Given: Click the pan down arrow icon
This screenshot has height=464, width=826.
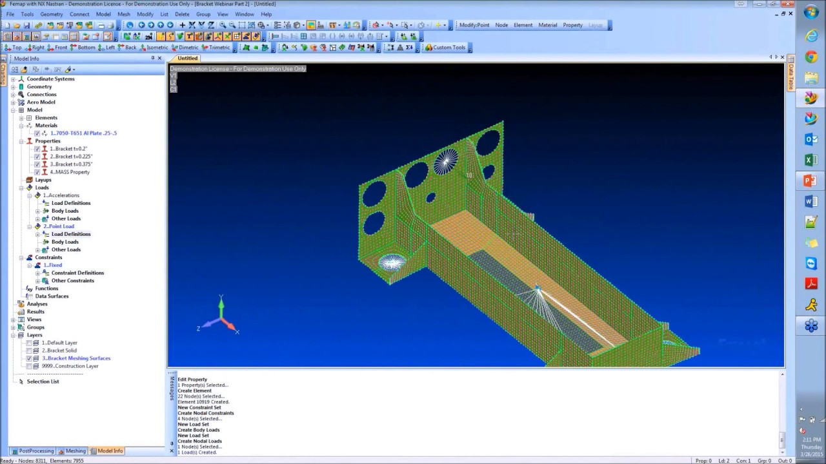Looking at the screenshot, I should tap(170, 25).
